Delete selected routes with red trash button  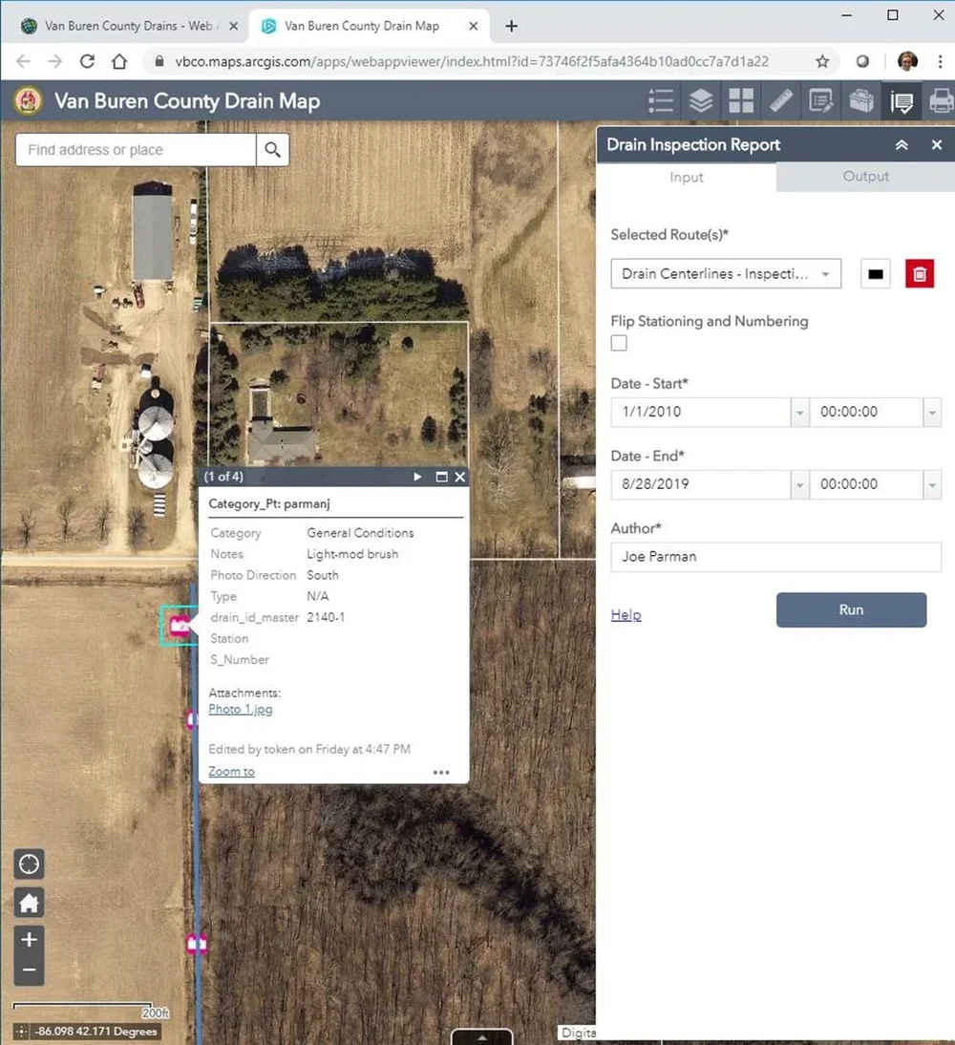pyautogui.click(x=920, y=274)
